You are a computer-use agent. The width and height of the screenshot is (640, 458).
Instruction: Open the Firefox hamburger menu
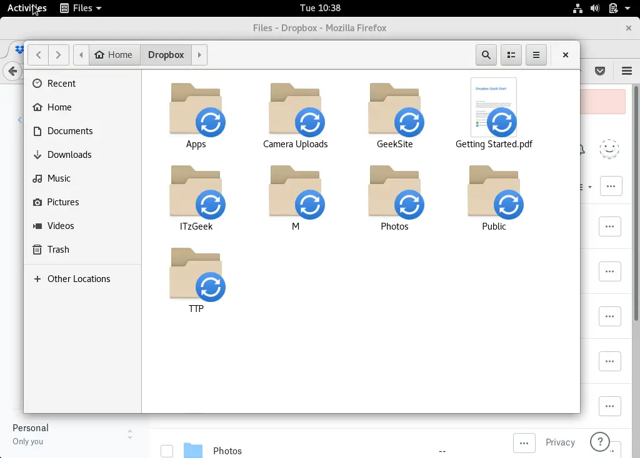tap(627, 71)
